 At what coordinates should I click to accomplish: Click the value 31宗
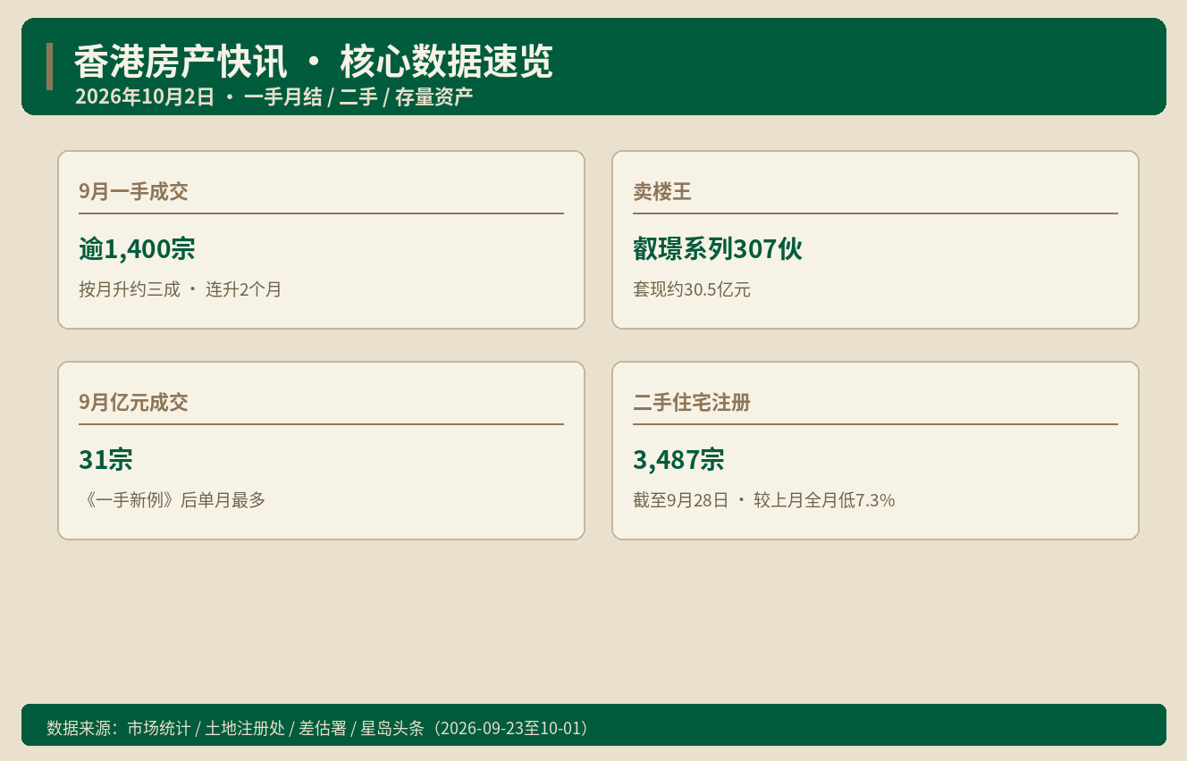(x=105, y=460)
